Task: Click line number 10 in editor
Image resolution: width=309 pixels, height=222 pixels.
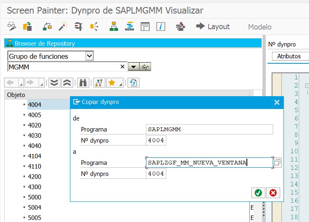Action: (294, 151)
